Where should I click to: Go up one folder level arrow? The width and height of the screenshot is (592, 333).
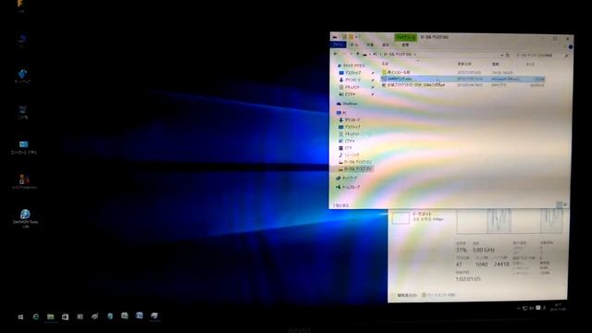pyautogui.click(x=358, y=55)
